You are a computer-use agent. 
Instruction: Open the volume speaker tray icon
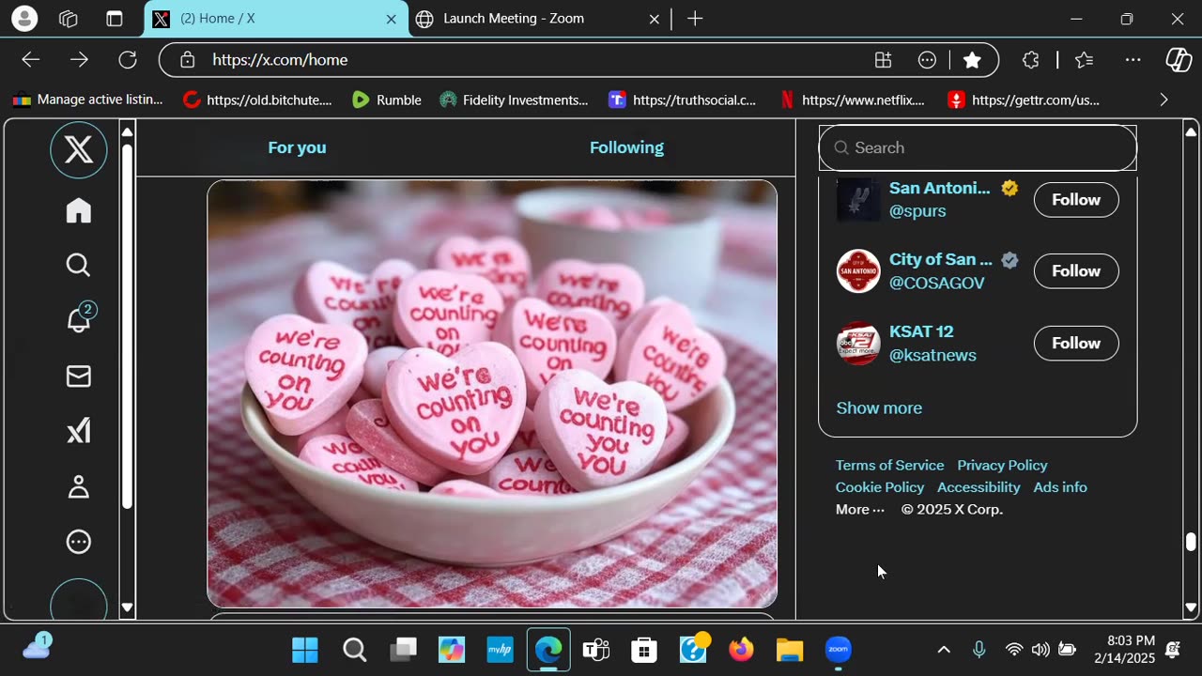tap(1040, 650)
